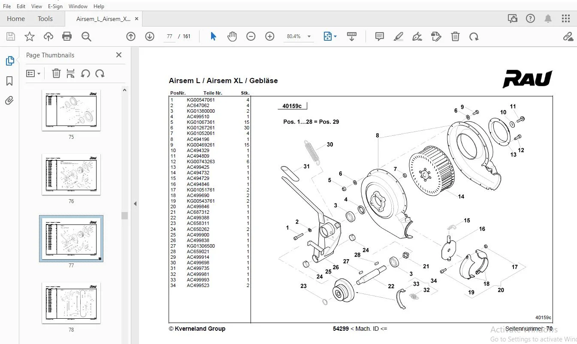Expand the thumbnail panel options dropdown

coord(33,73)
